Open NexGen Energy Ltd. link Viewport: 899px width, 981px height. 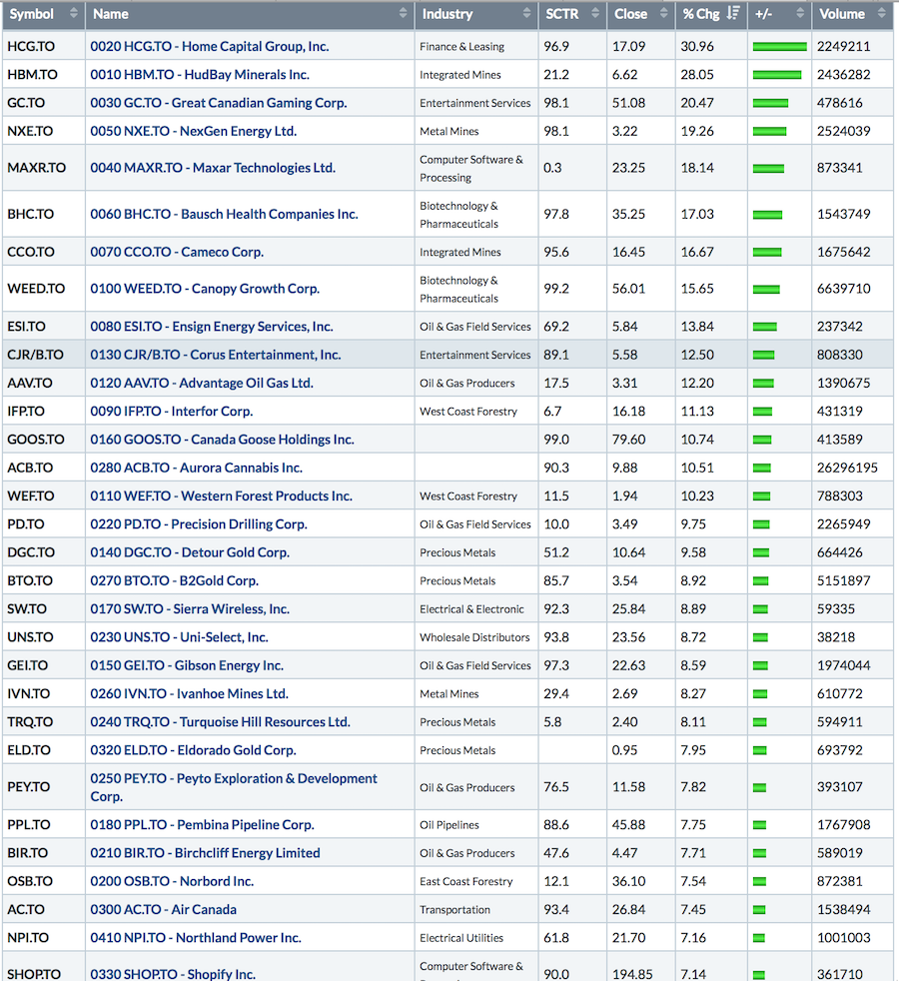click(194, 131)
